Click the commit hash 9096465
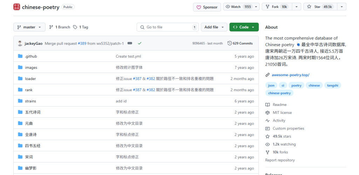Image resolution: width=359 pixels, height=175 pixels. click(198, 43)
